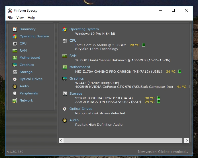Select Storage in the sidebar
The image size is (198, 158).
coord(26,72)
